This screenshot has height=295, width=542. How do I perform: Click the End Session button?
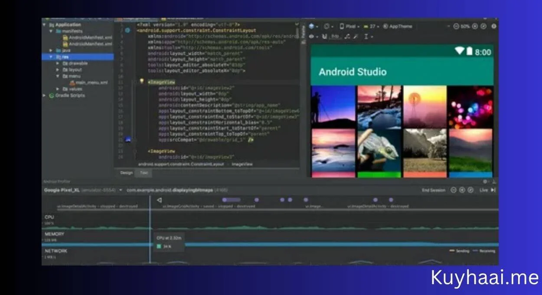(x=433, y=190)
